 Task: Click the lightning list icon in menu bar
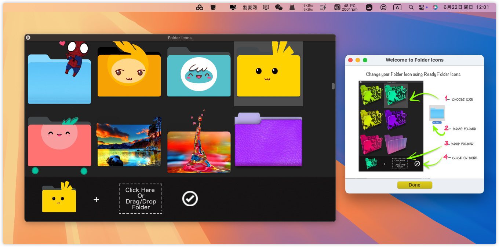(x=323, y=7)
